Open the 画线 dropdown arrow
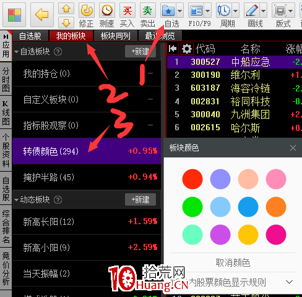302x297 pixels. [x=264, y=10]
